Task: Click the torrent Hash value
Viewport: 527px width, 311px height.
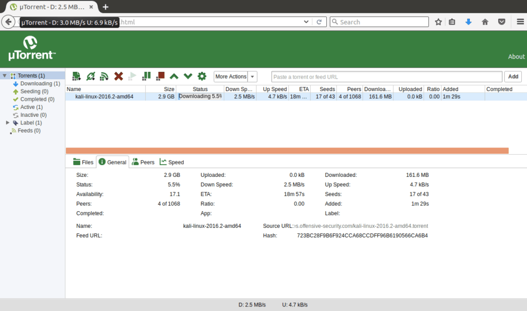Action: (362, 235)
